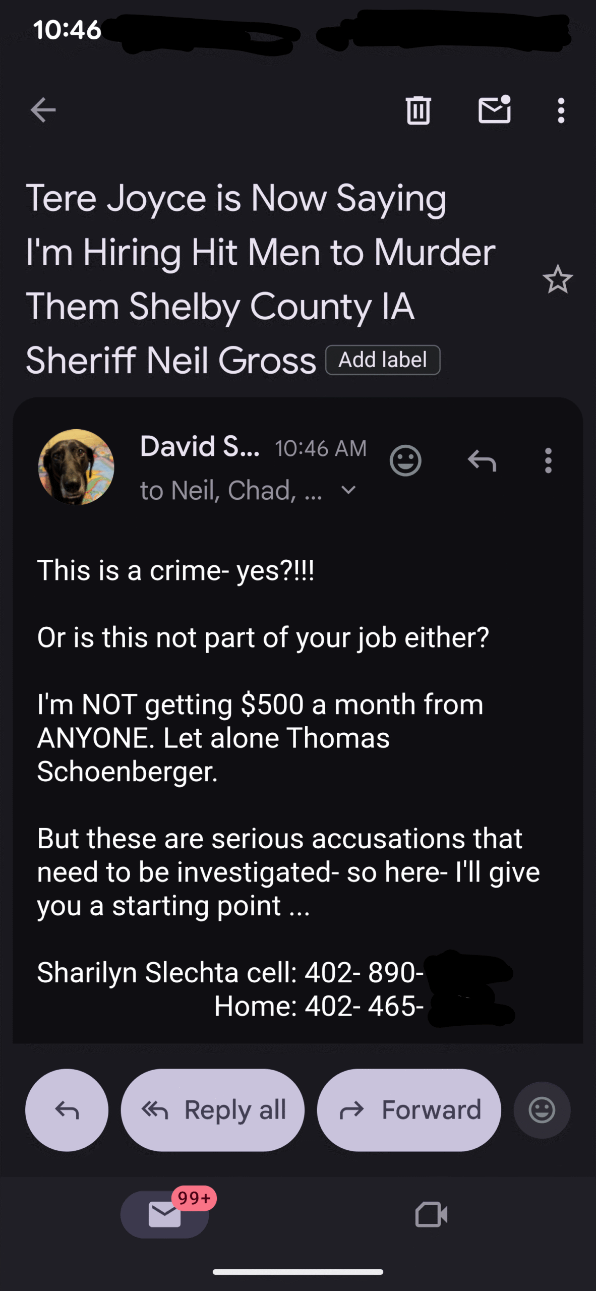Switch to the Mail tab
This screenshot has width=596, height=1291.
(165, 1214)
